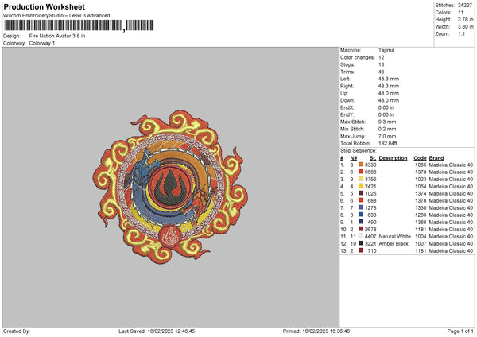Click thread code 1065 in row 1

point(421,165)
